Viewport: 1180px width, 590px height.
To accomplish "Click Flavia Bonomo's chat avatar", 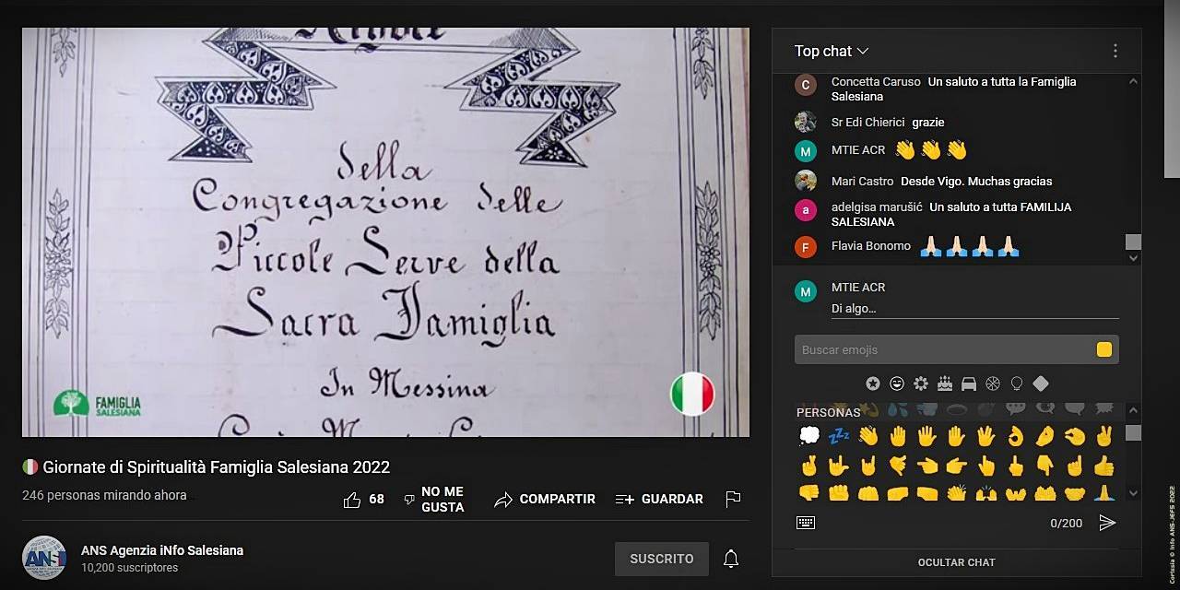I will point(806,247).
